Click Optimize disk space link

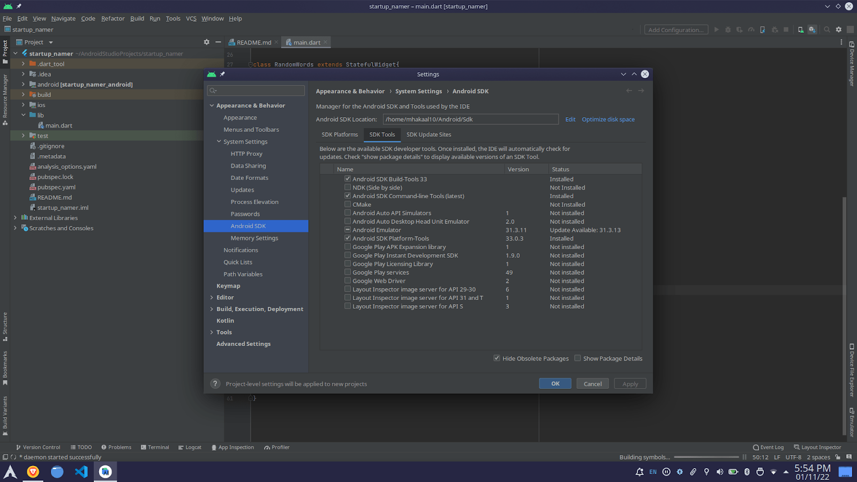[608, 119]
